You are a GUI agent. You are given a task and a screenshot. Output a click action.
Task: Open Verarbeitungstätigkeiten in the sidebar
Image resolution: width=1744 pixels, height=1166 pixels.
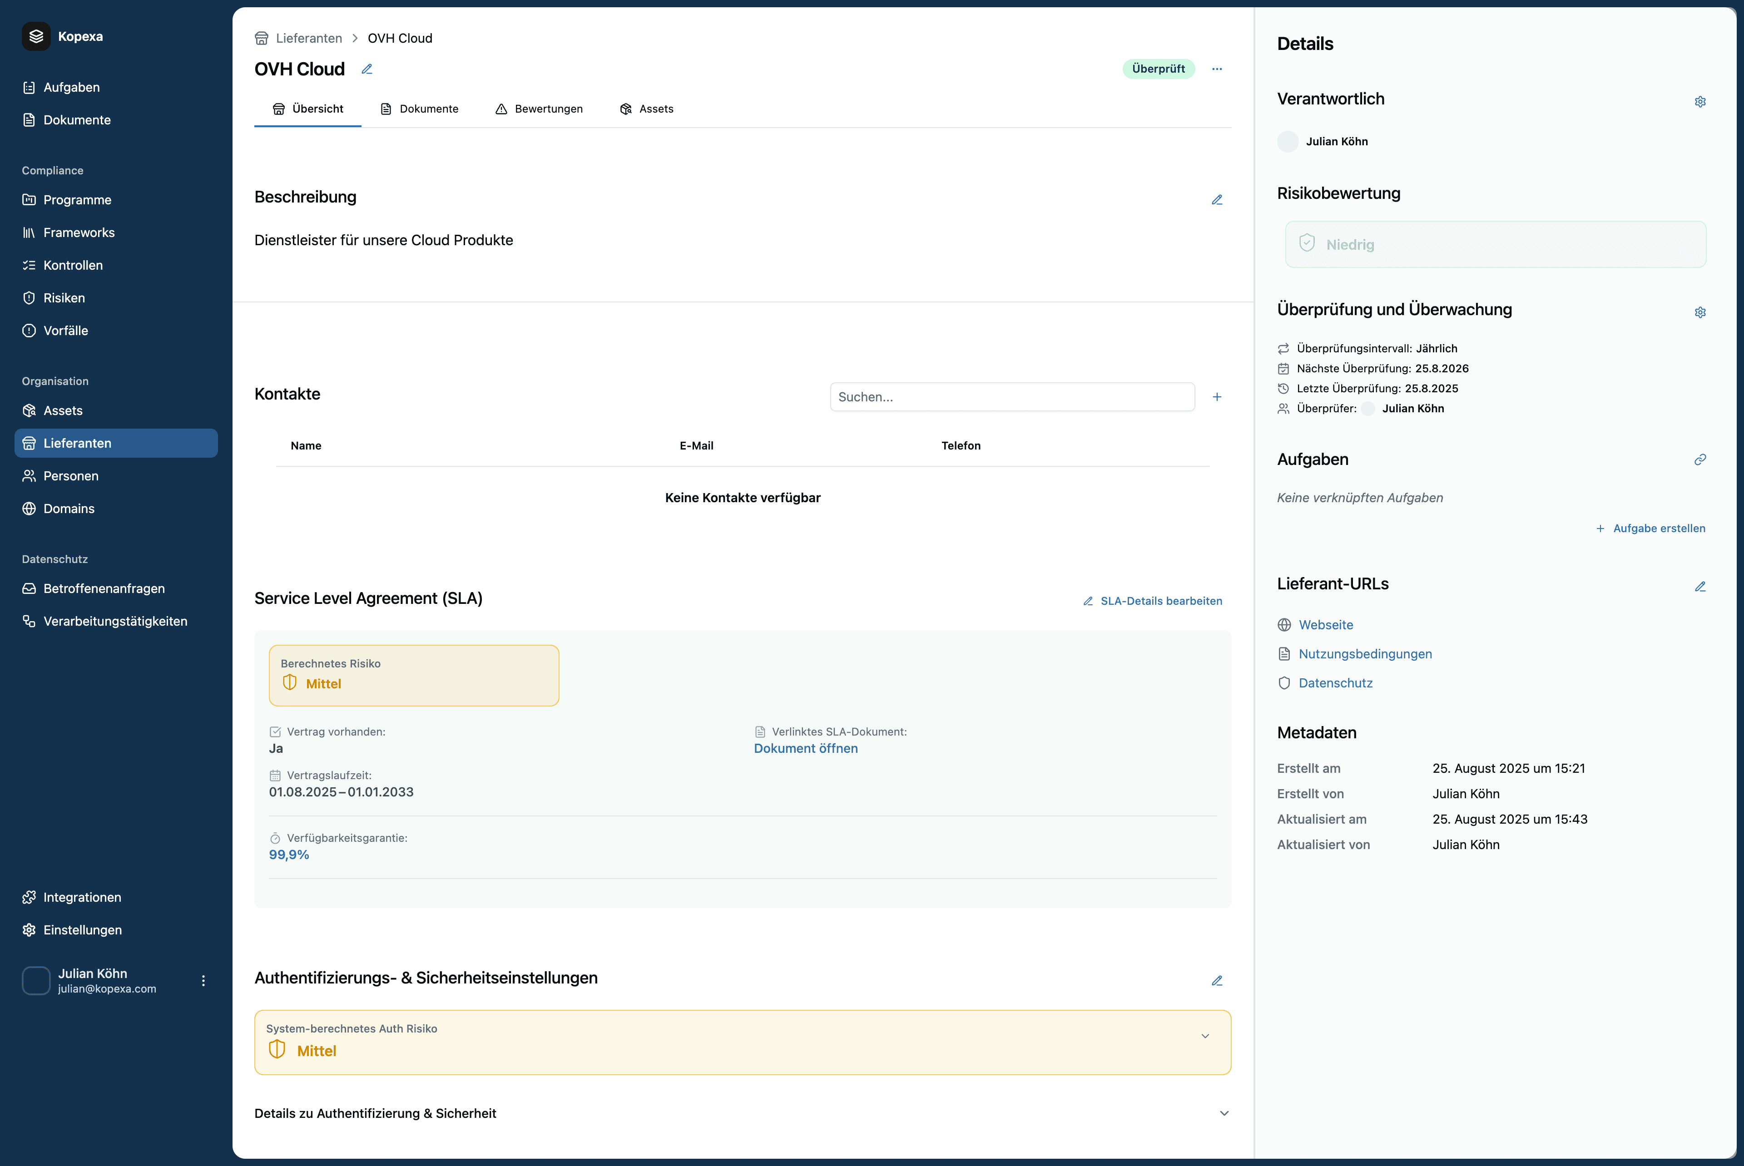coord(116,622)
